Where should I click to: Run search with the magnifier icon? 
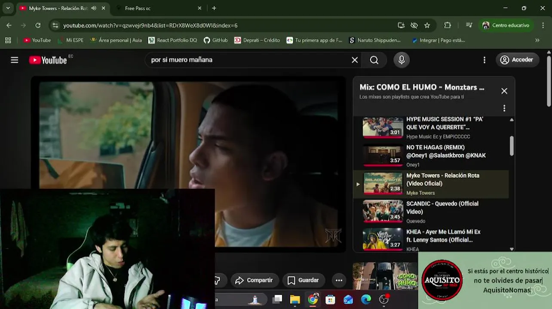click(374, 60)
